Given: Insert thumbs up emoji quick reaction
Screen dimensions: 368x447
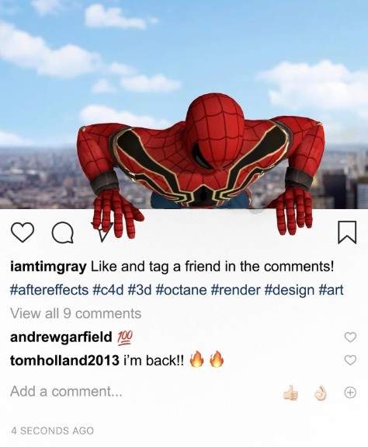Looking at the screenshot, I should (290, 393).
